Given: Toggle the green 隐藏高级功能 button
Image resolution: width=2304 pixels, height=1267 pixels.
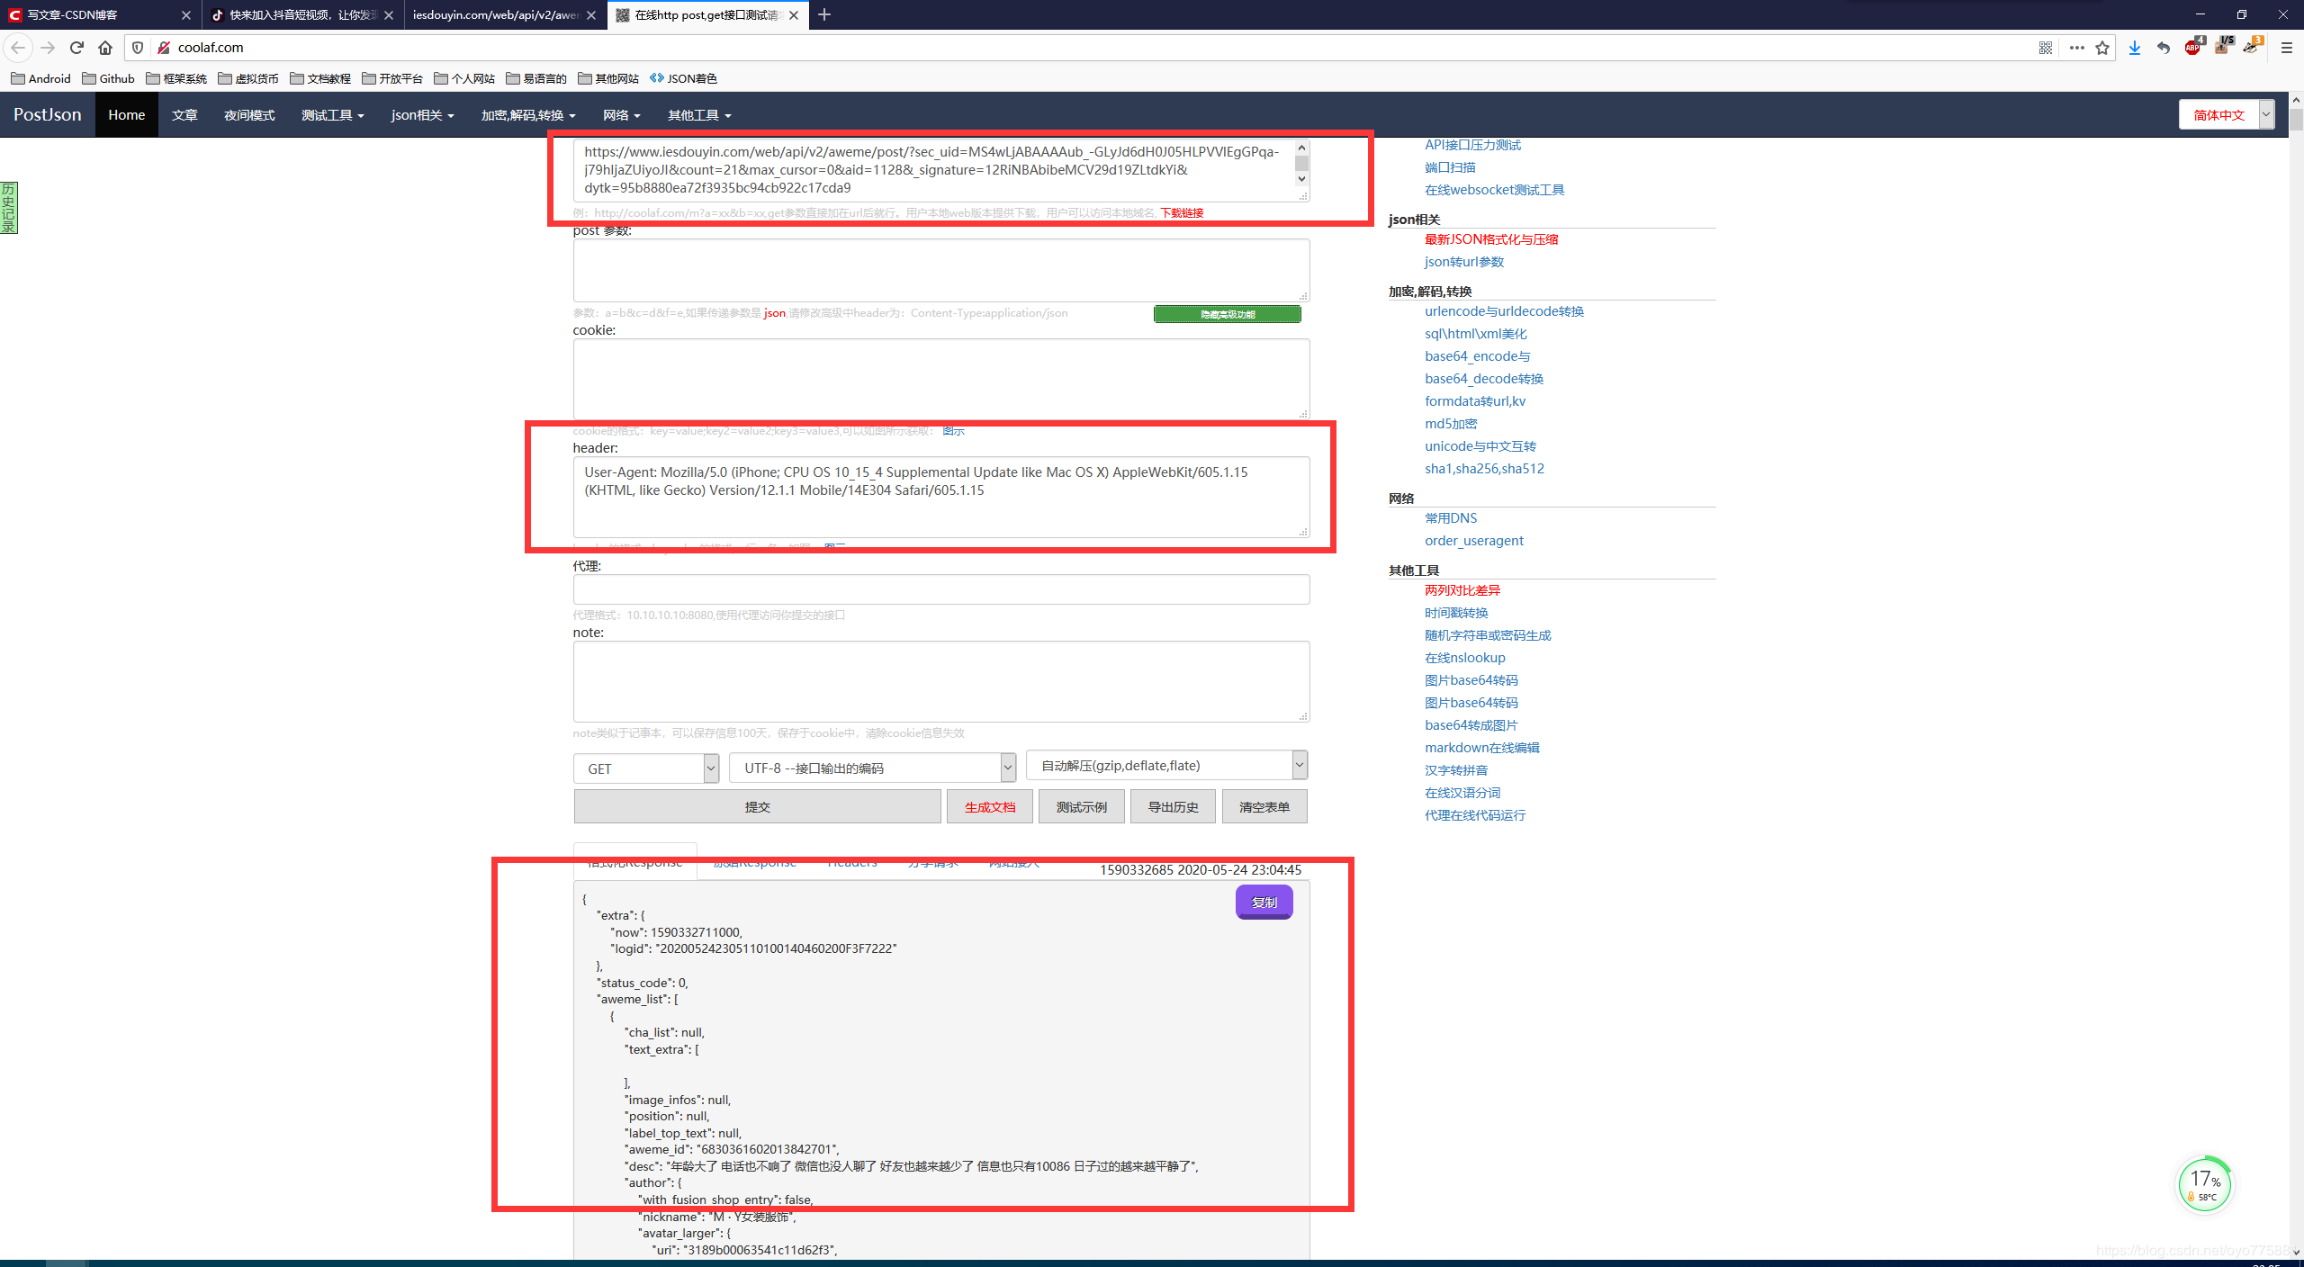Looking at the screenshot, I should point(1227,314).
